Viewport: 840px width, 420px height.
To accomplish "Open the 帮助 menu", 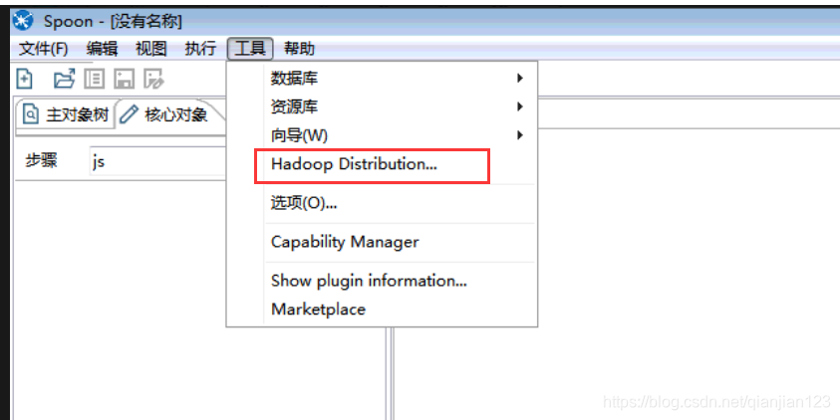I will coord(299,49).
